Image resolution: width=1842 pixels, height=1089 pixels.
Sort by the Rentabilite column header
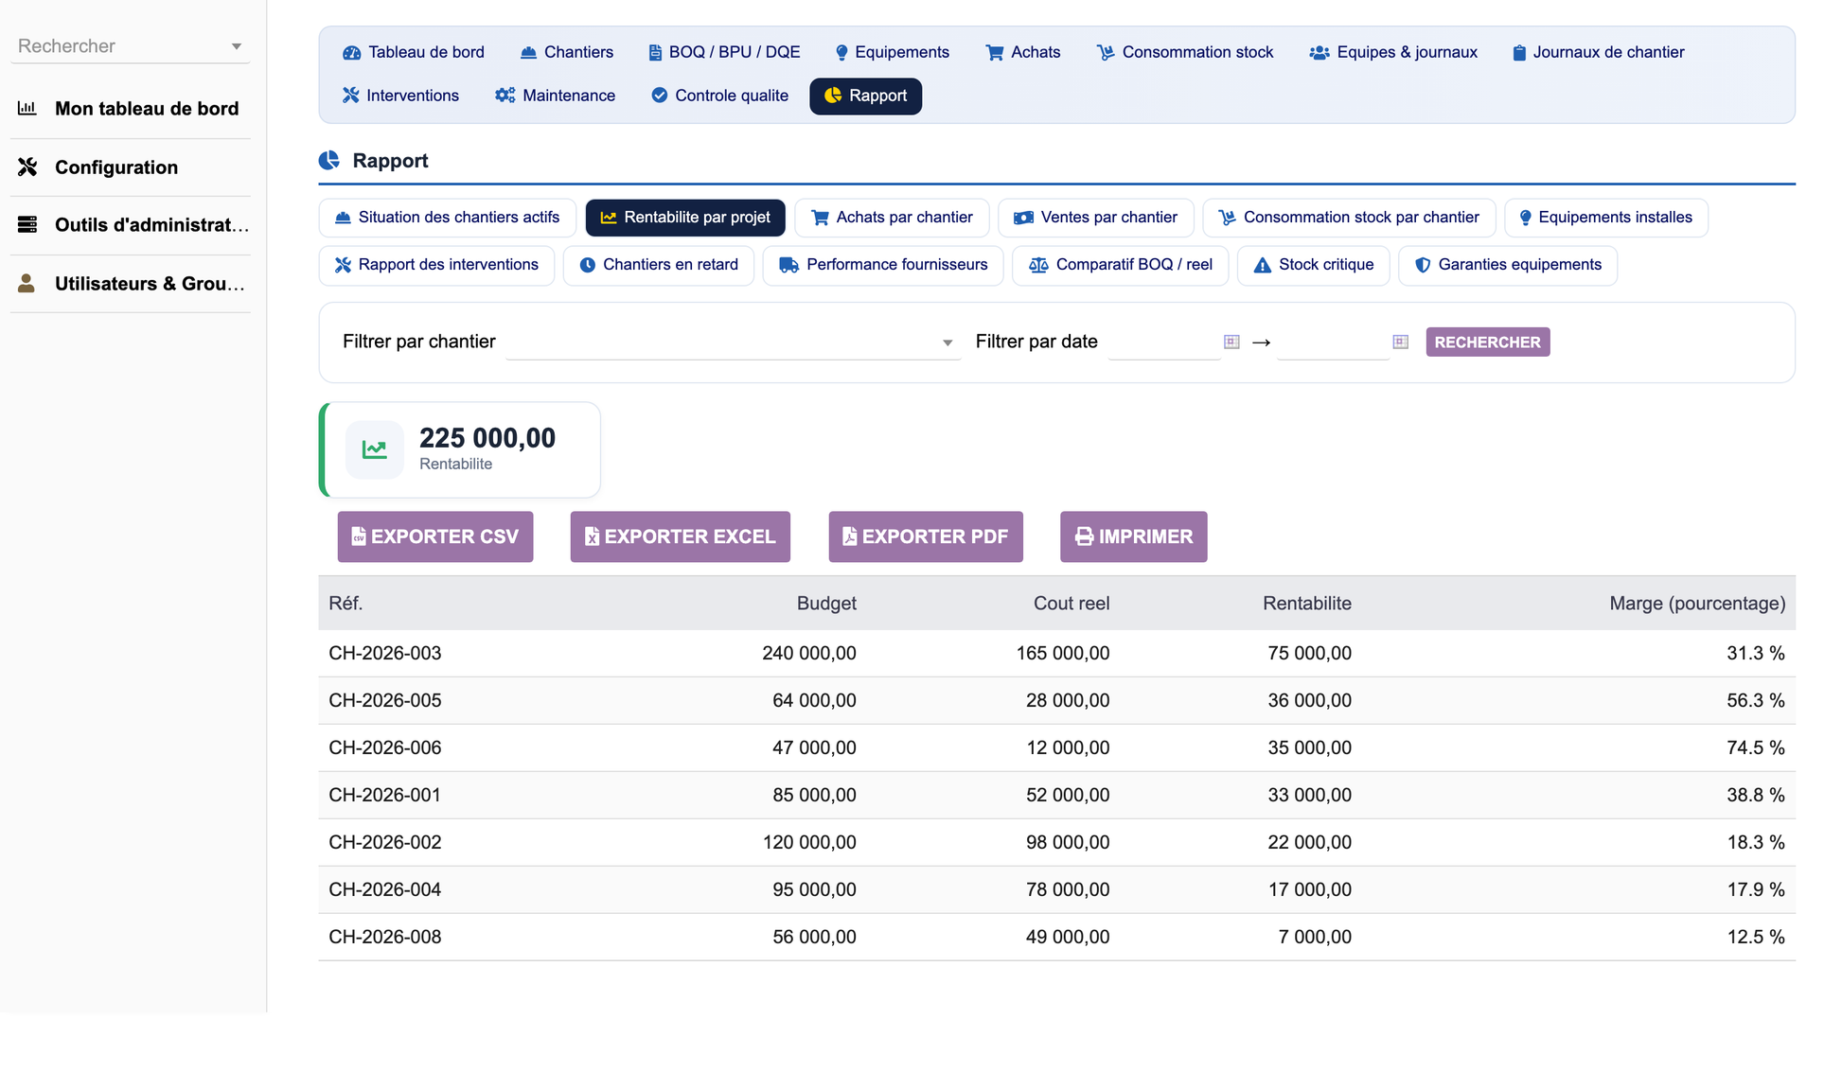click(1306, 604)
